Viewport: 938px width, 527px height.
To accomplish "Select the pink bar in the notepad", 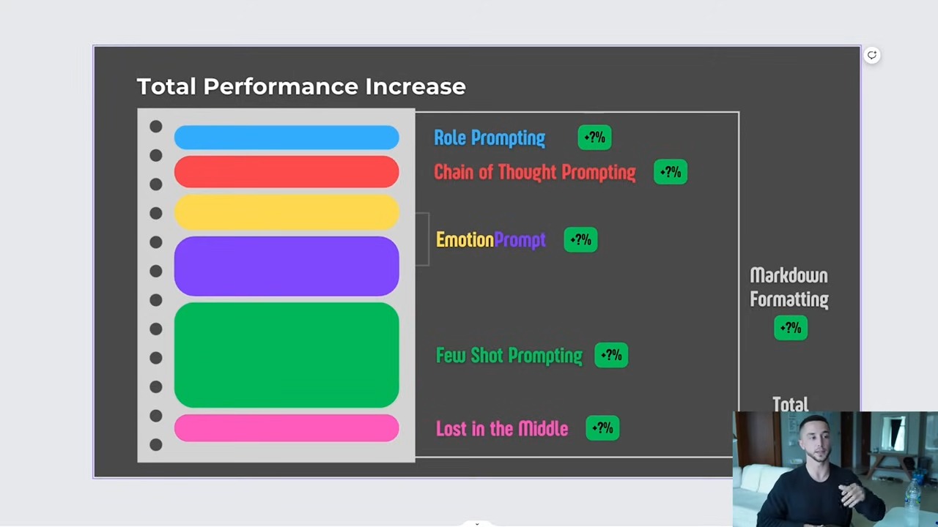I will (287, 428).
